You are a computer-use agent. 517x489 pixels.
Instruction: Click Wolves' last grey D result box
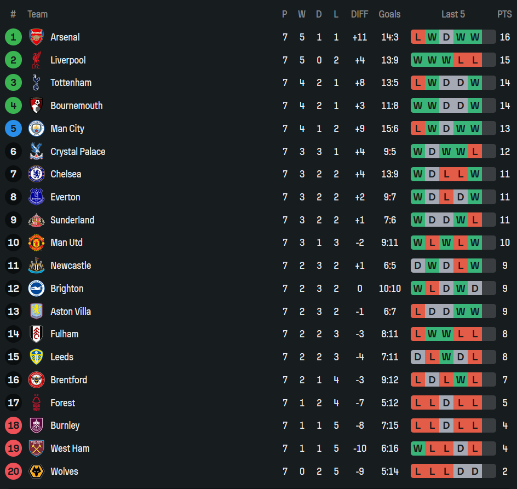click(x=475, y=471)
